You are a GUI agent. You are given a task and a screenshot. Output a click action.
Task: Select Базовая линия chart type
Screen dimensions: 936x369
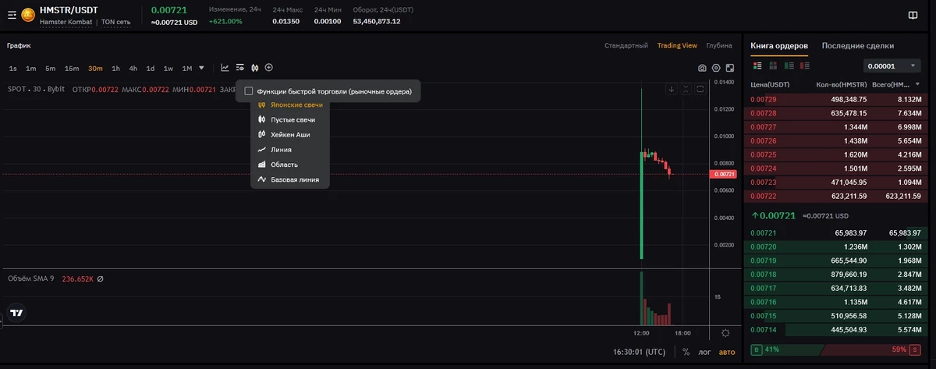tap(290, 179)
